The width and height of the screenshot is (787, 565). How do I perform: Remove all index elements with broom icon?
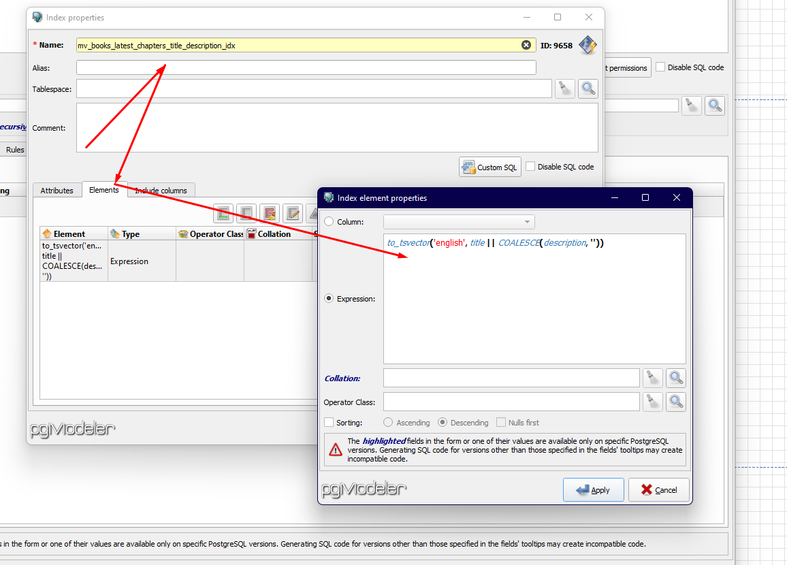[x=270, y=213]
